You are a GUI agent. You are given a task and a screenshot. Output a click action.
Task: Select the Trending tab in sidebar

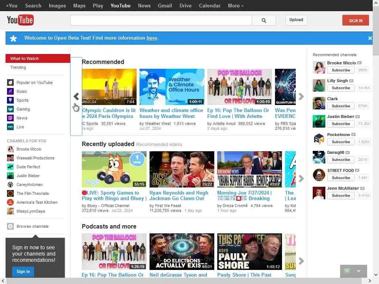18,67
